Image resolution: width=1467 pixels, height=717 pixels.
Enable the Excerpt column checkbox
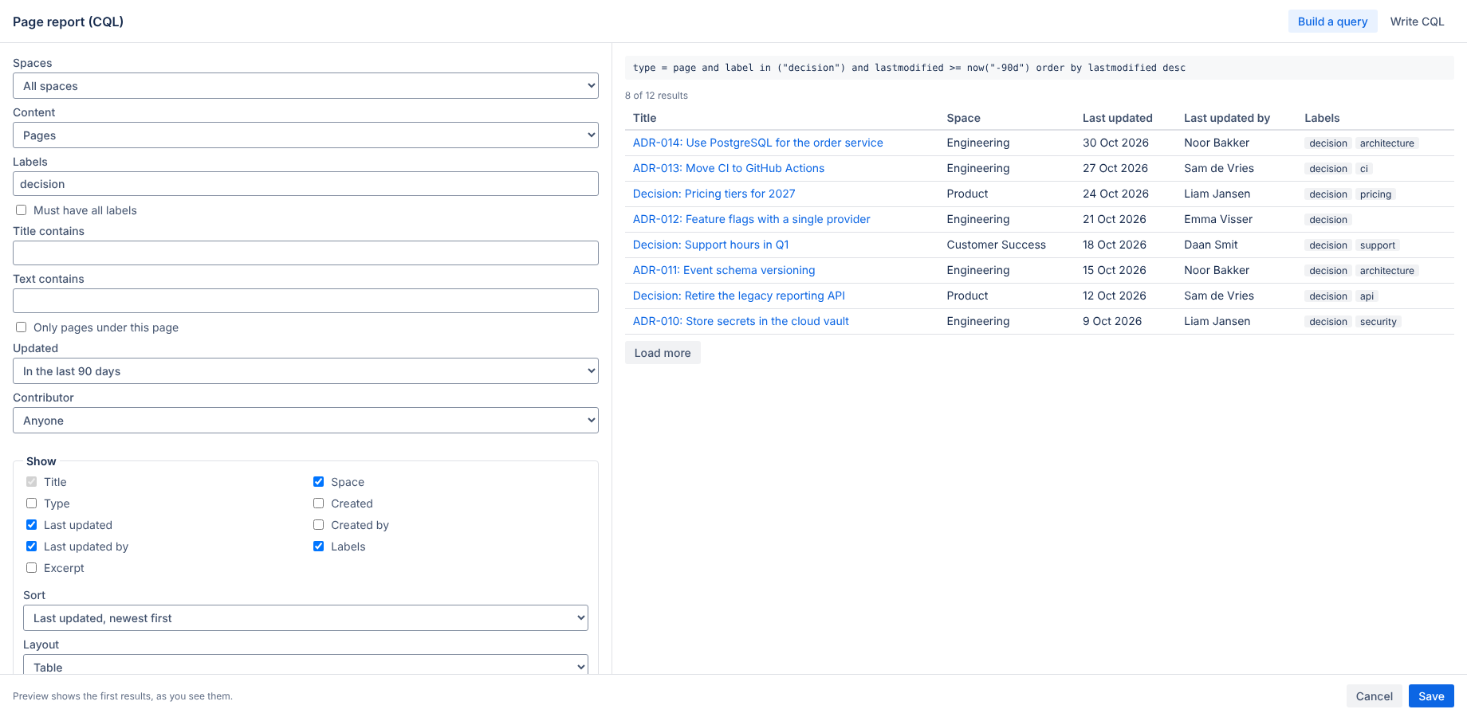(x=32, y=568)
